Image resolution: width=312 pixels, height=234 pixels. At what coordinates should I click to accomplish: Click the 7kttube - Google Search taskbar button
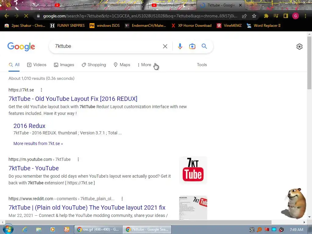click(147, 229)
